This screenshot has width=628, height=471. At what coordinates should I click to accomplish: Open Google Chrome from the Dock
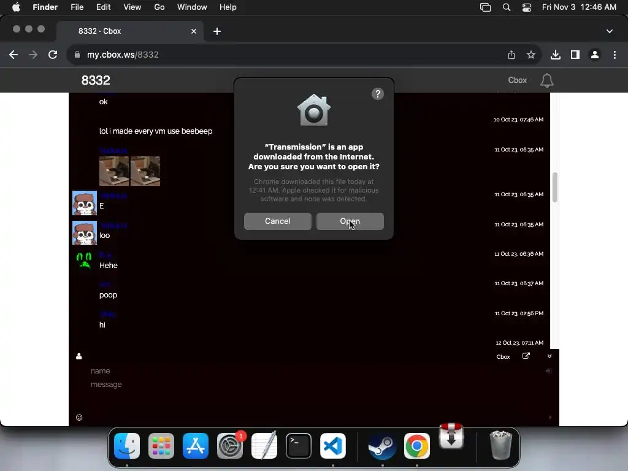tap(417, 446)
